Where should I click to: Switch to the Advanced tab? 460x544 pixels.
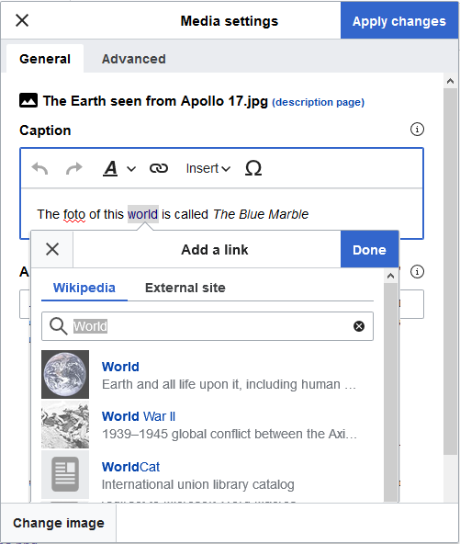pyautogui.click(x=133, y=59)
